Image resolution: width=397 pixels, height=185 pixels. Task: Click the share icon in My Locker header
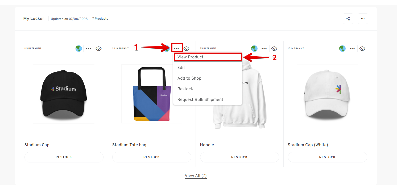click(x=348, y=19)
